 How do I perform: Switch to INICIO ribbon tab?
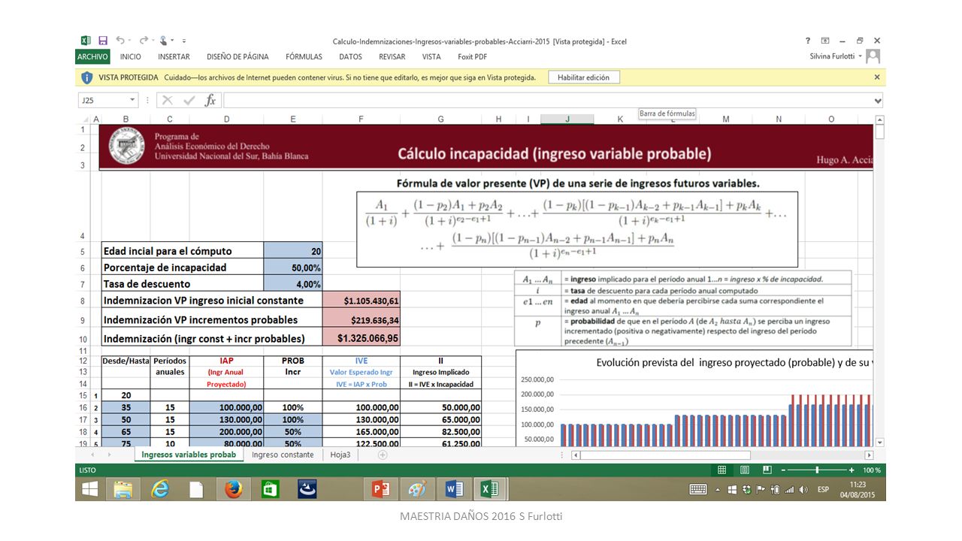130,56
